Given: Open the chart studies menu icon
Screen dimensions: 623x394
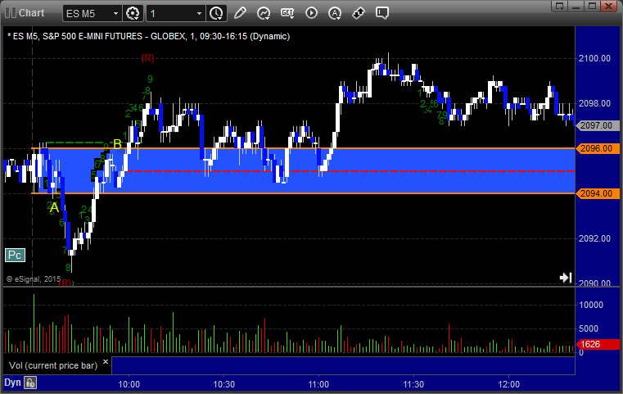Looking at the screenshot, I should [264, 13].
